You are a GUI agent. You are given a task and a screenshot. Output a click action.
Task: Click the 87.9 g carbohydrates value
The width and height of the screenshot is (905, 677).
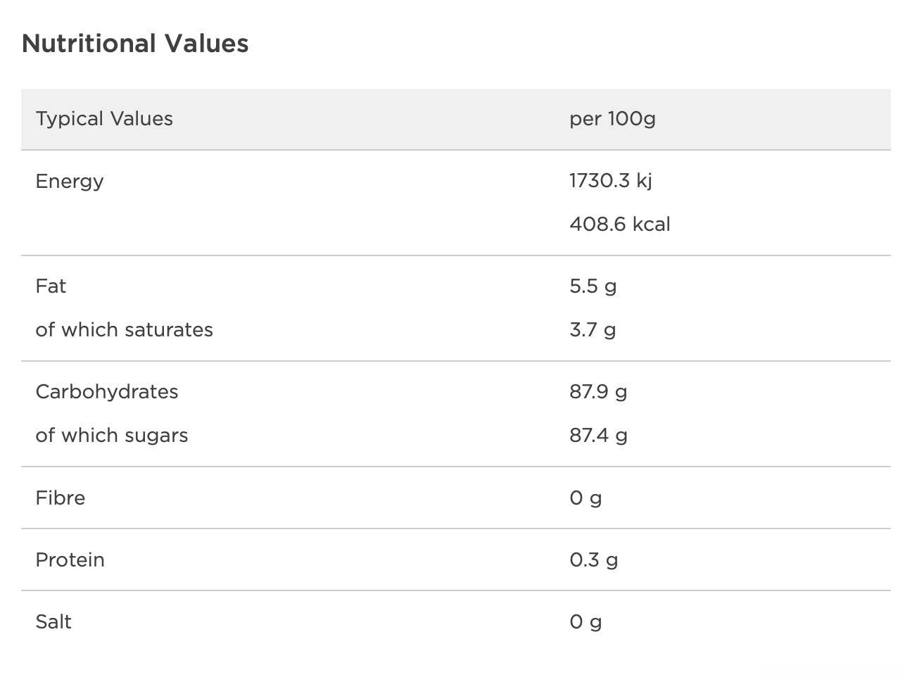(x=598, y=391)
